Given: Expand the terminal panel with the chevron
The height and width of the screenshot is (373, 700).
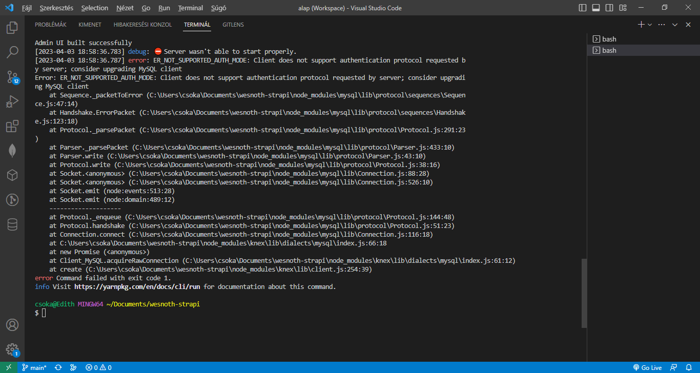Looking at the screenshot, I should [675, 24].
